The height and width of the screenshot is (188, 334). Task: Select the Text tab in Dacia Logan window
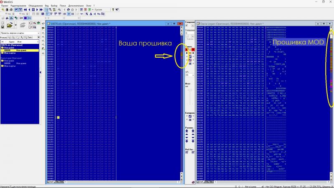point(201,182)
